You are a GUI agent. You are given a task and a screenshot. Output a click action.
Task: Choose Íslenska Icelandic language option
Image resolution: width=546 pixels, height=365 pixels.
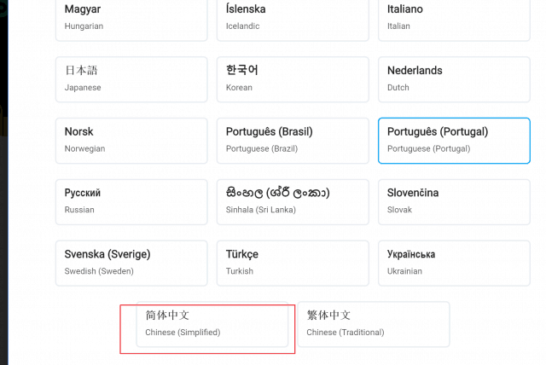(293, 18)
